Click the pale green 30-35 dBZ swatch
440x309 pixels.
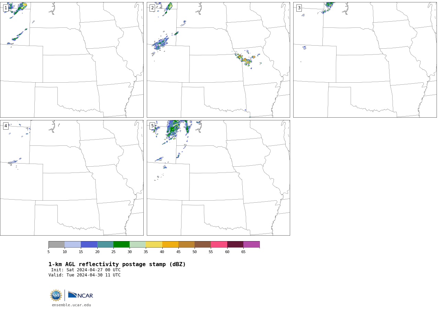pos(138,245)
